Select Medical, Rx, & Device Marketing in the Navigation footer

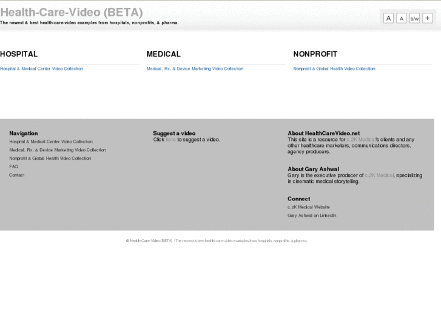58,150
